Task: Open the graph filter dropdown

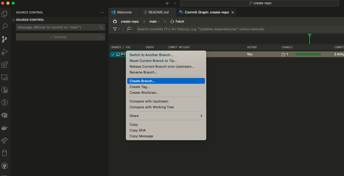Action: click(116, 29)
